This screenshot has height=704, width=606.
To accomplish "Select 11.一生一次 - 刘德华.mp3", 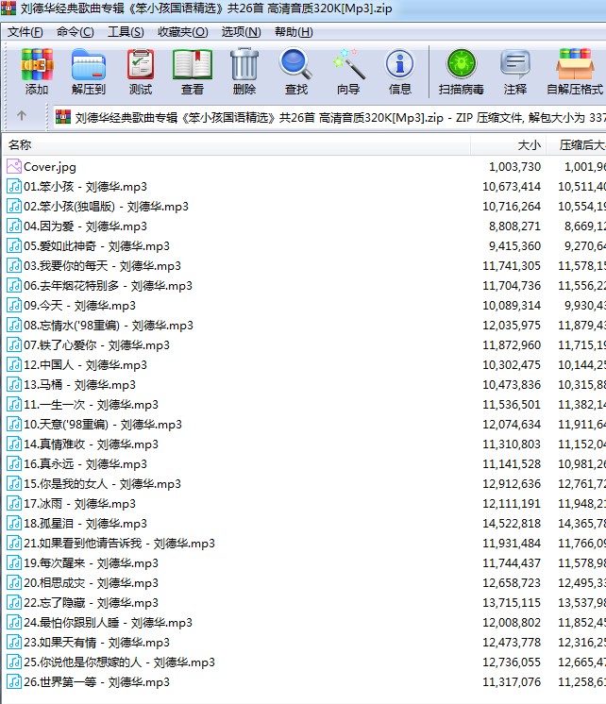I will (92, 405).
